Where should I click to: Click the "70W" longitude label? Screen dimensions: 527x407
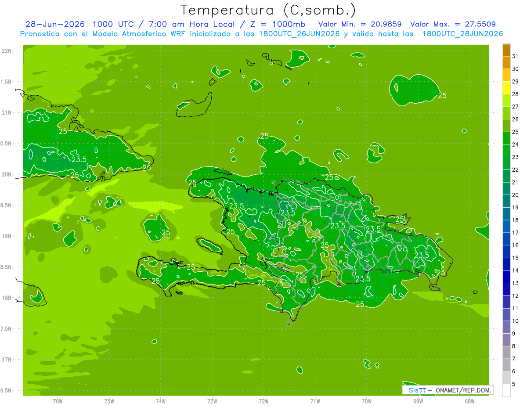coord(366,401)
